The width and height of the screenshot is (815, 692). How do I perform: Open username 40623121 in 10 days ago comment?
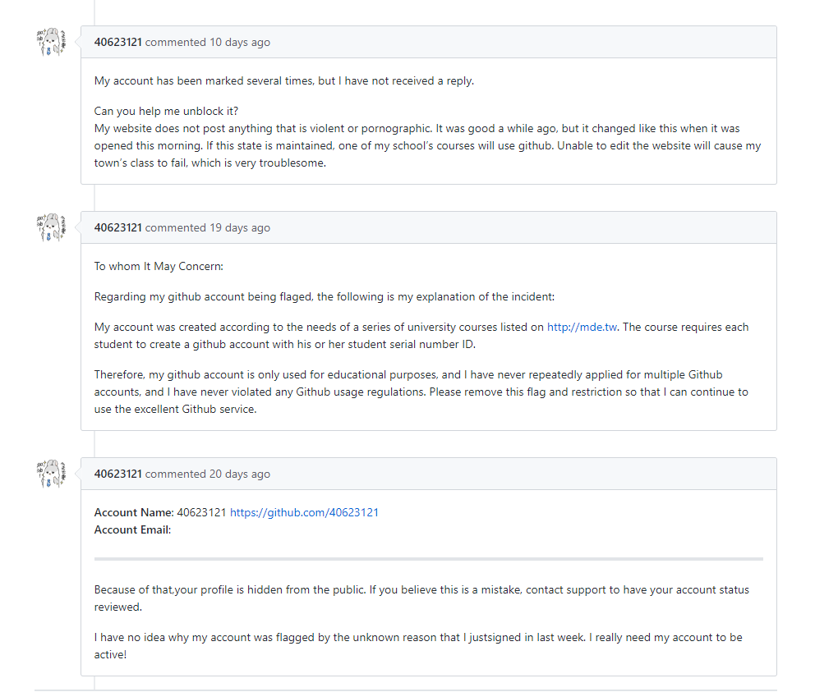pos(118,42)
